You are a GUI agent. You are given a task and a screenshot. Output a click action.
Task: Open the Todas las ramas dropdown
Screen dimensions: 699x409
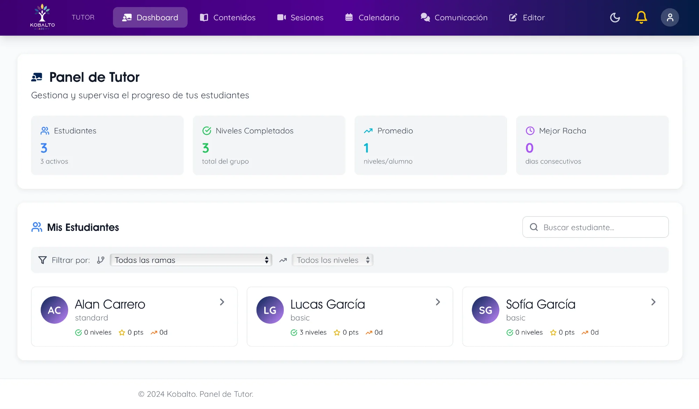coord(191,260)
